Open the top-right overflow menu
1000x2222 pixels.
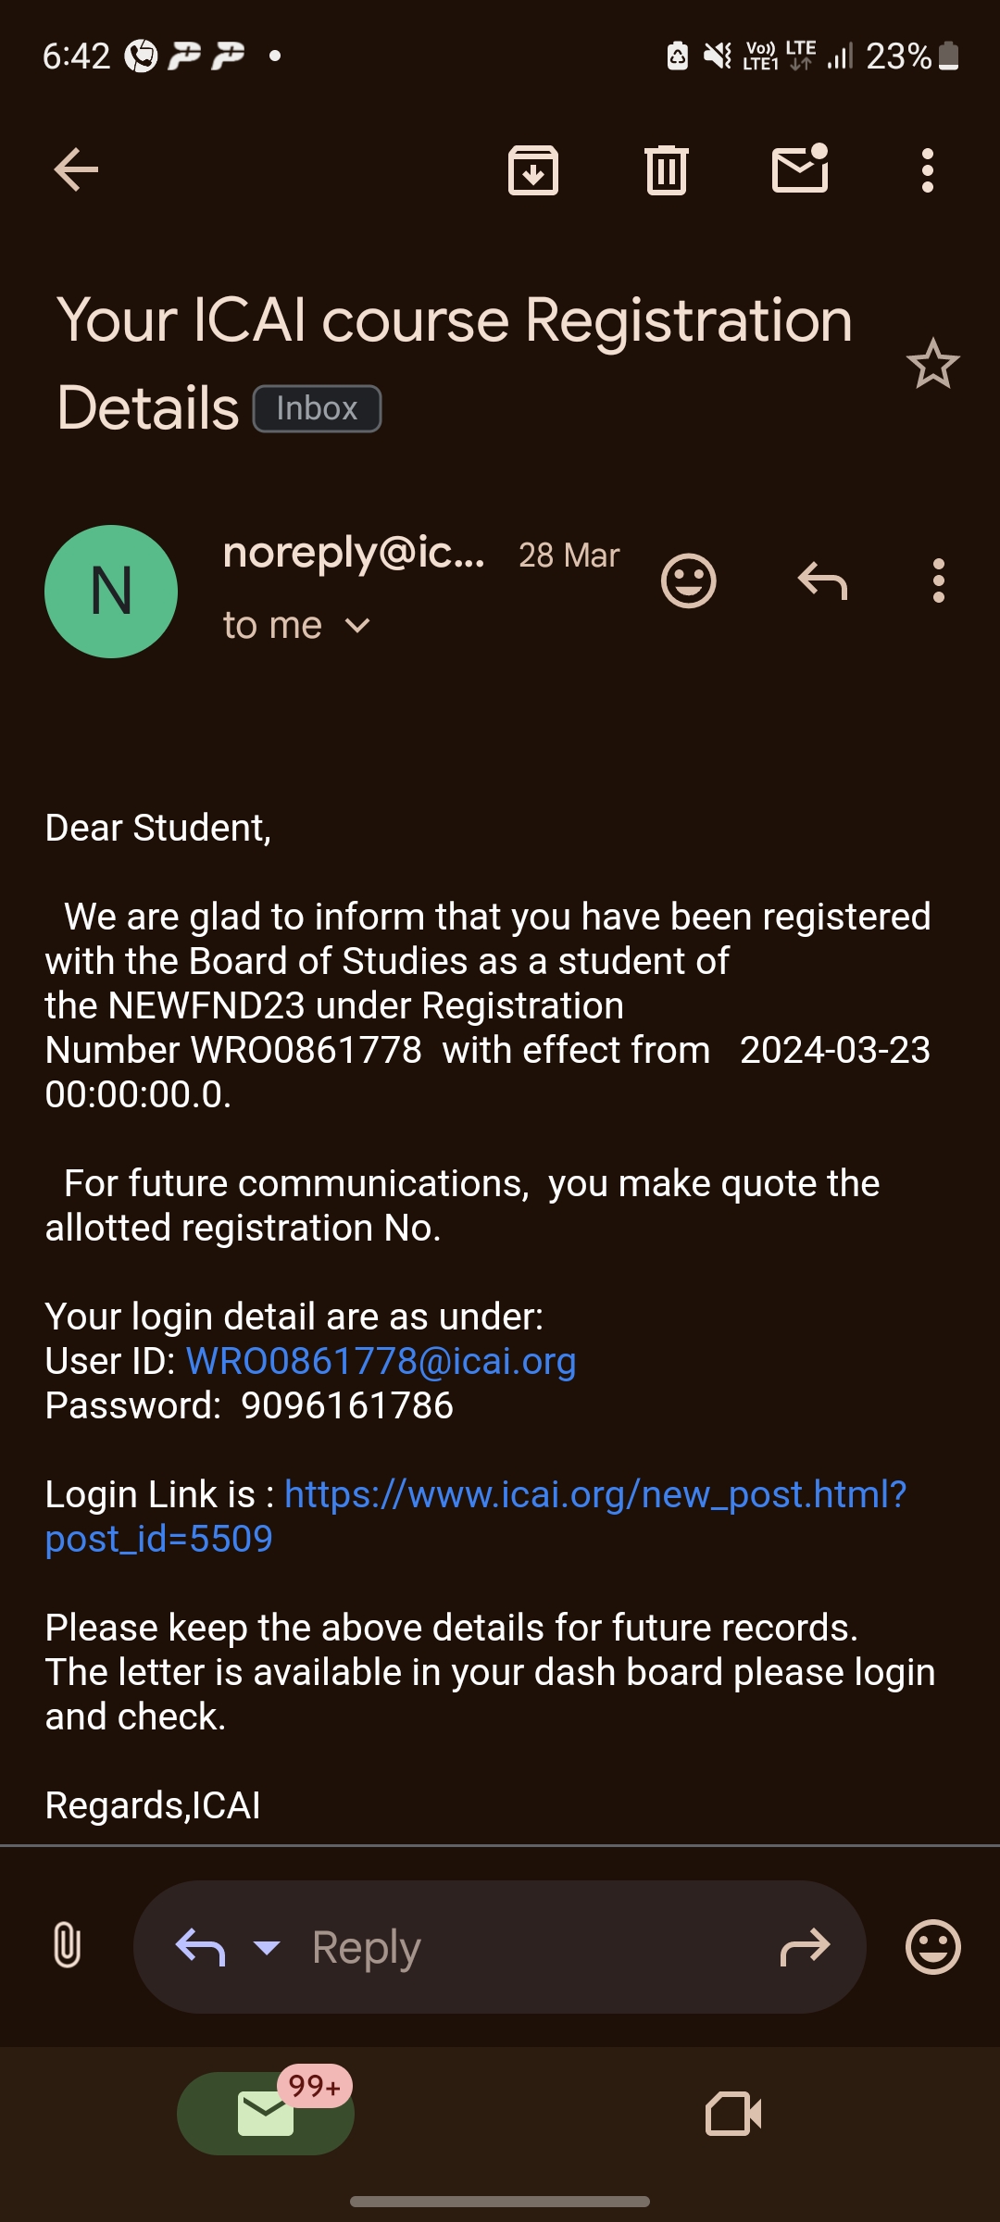(928, 170)
